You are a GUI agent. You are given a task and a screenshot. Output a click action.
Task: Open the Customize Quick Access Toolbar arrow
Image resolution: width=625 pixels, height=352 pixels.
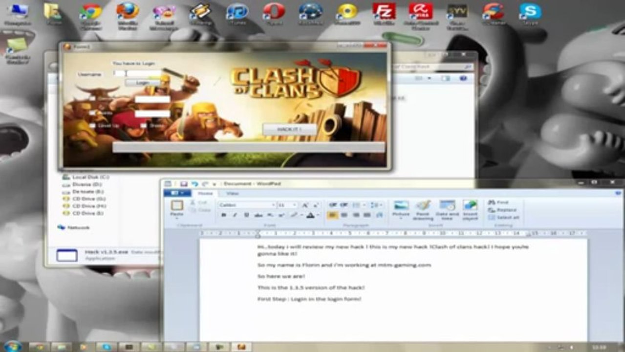[x=215, y=184]
